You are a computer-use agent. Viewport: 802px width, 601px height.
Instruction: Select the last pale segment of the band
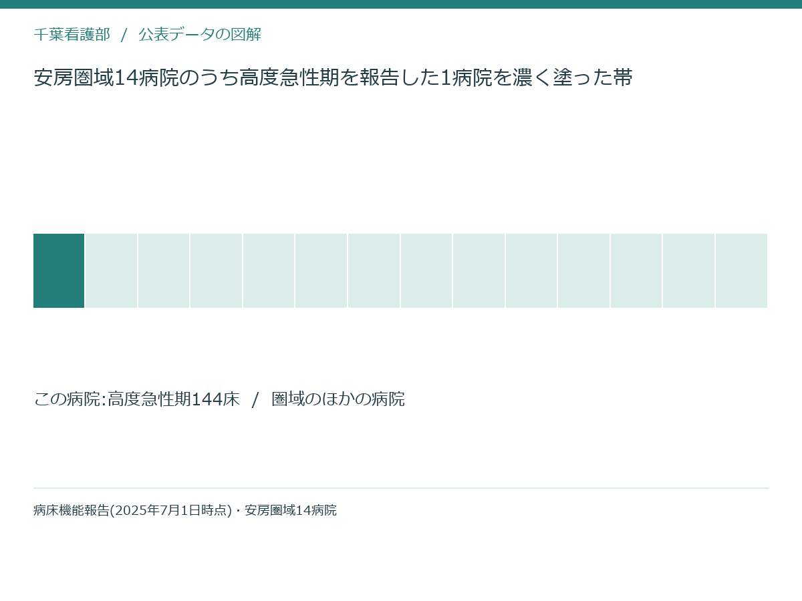741,270
